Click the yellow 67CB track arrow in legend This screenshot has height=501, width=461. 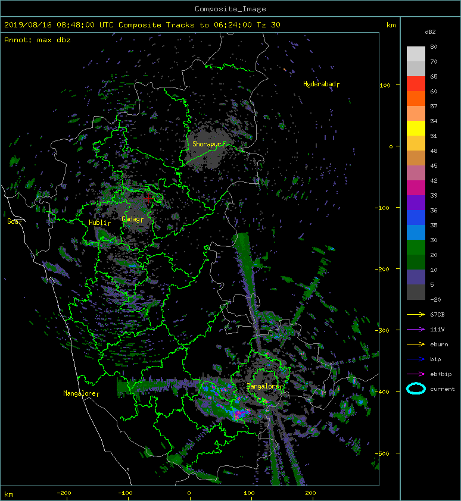[416, 315]
